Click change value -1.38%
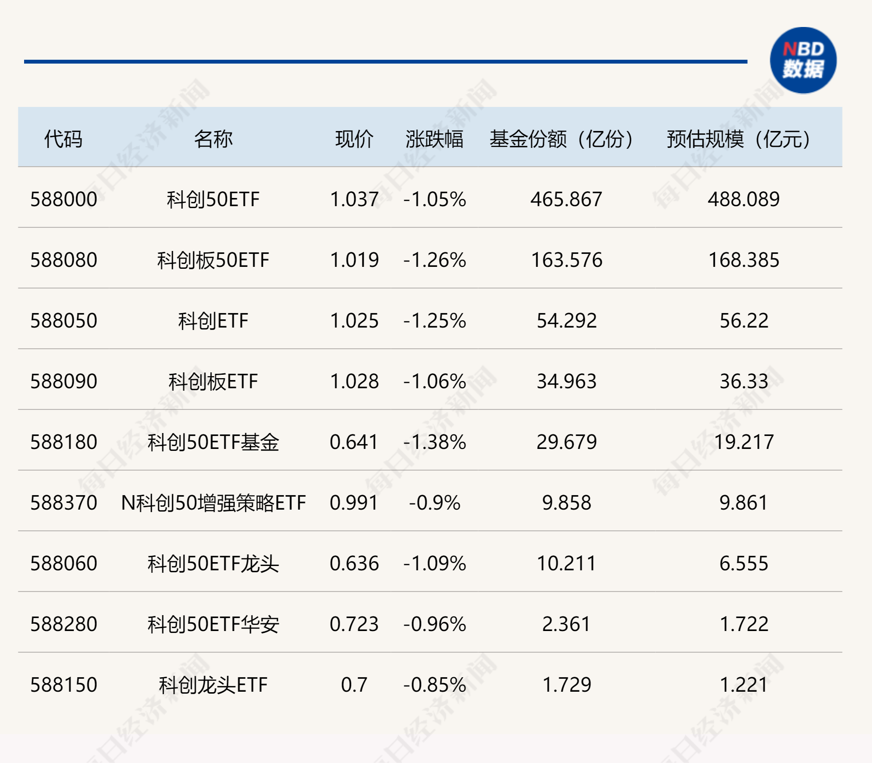This screenshot has height=763, width=872. point(435,442)
